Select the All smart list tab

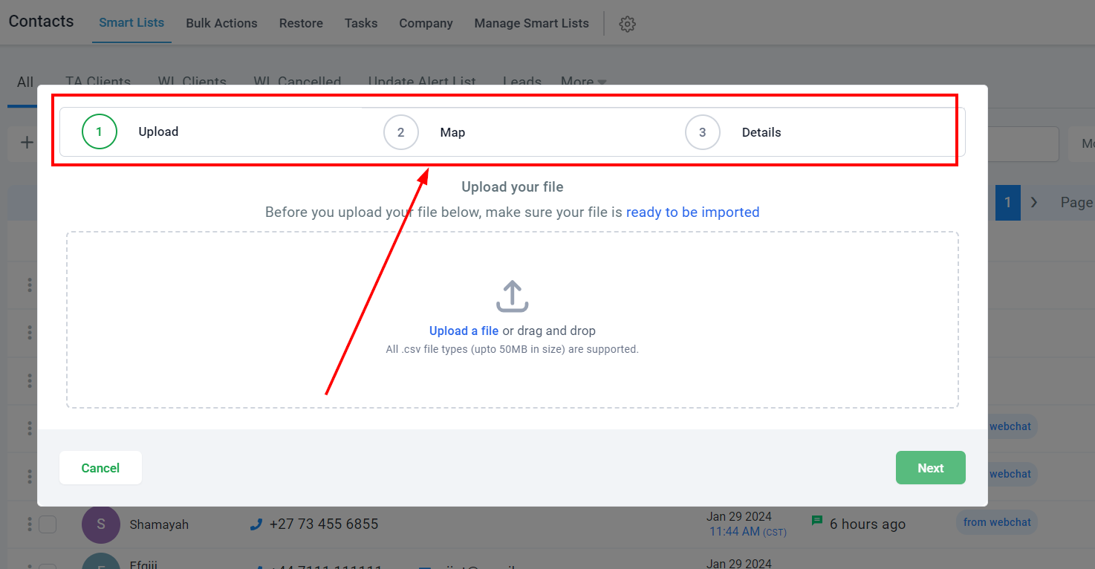[x=25, y=82]
